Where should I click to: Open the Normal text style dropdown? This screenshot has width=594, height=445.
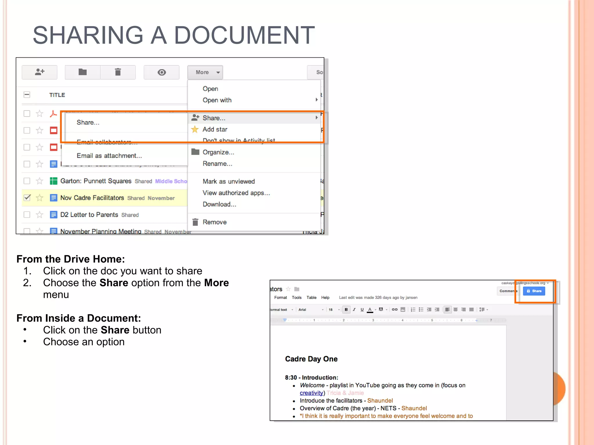click(282, 309)
